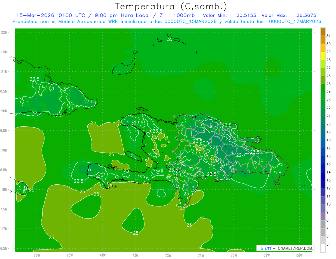
Task: Click the 18N latitude axis label
Action: (4, 189)
